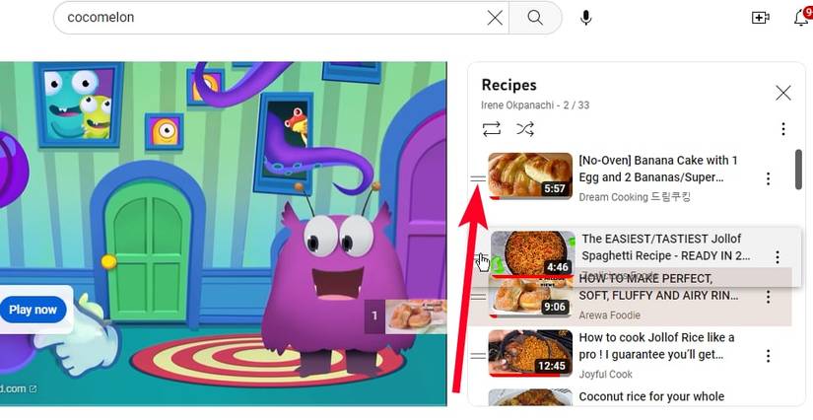Click the Joyful Cook channel name
Image resolution: width=813 pixels, height=420 pixels.
605,375
